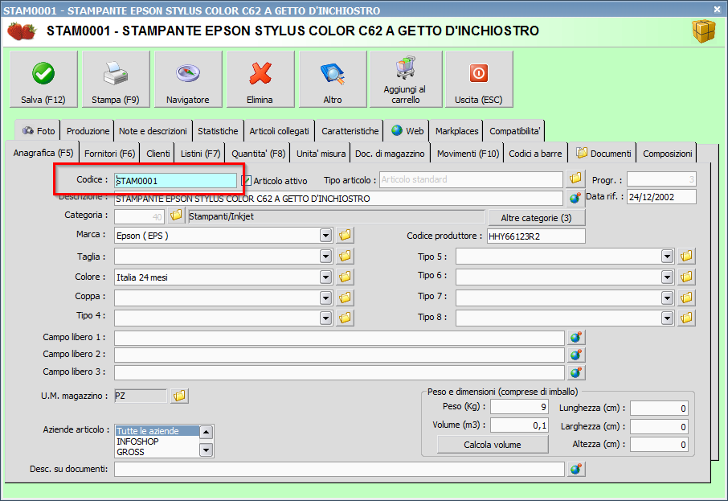
Task: Open the Note e descrizioni tab
Action: (x=153, y=131)
